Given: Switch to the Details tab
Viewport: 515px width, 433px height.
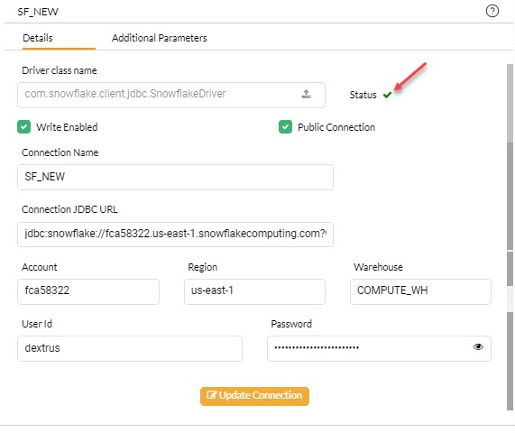Looking at the screenshot, I should click(38, 38).
